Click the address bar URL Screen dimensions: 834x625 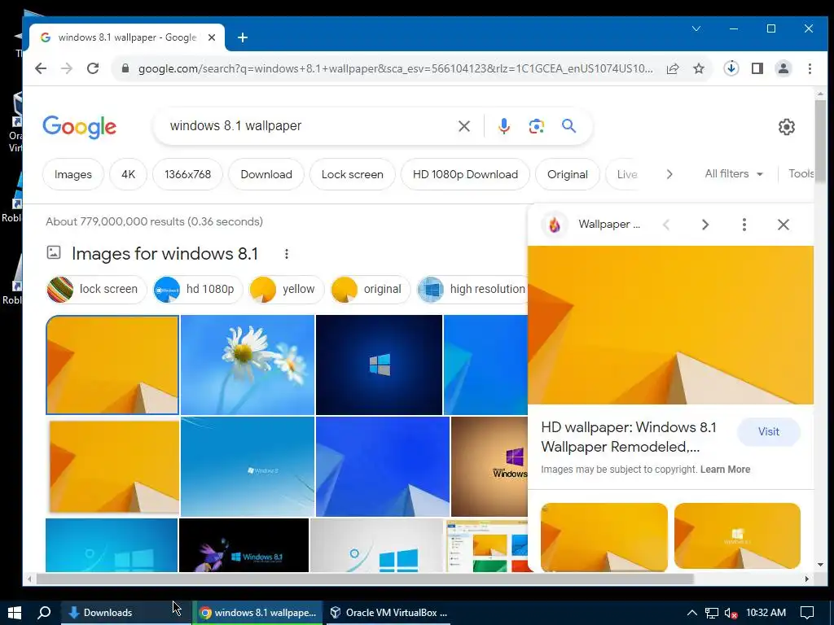395,68
